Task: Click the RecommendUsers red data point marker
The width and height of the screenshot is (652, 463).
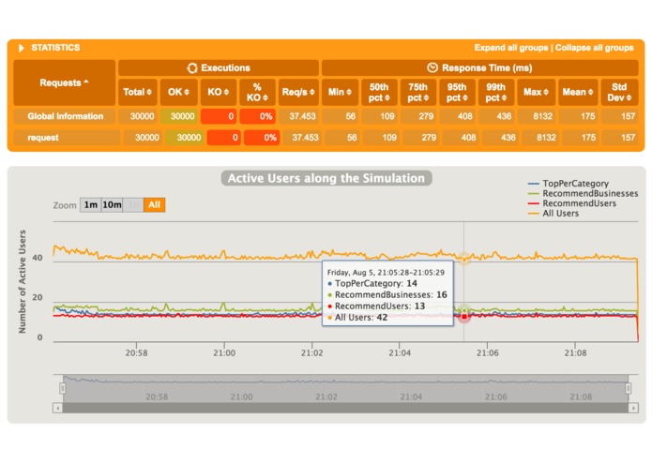Action: pos(464,317)
